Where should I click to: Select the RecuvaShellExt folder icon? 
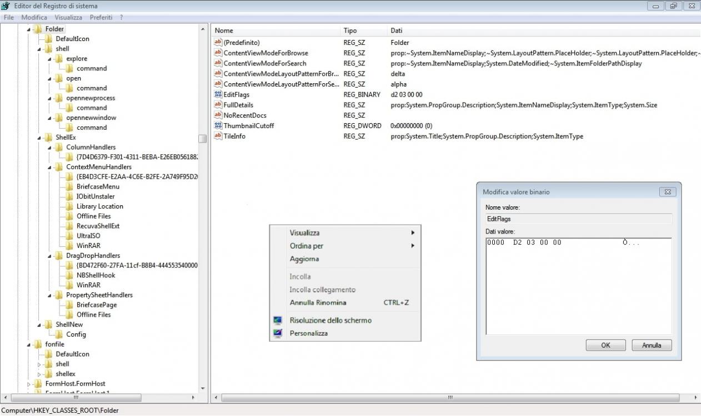point(69,226)
